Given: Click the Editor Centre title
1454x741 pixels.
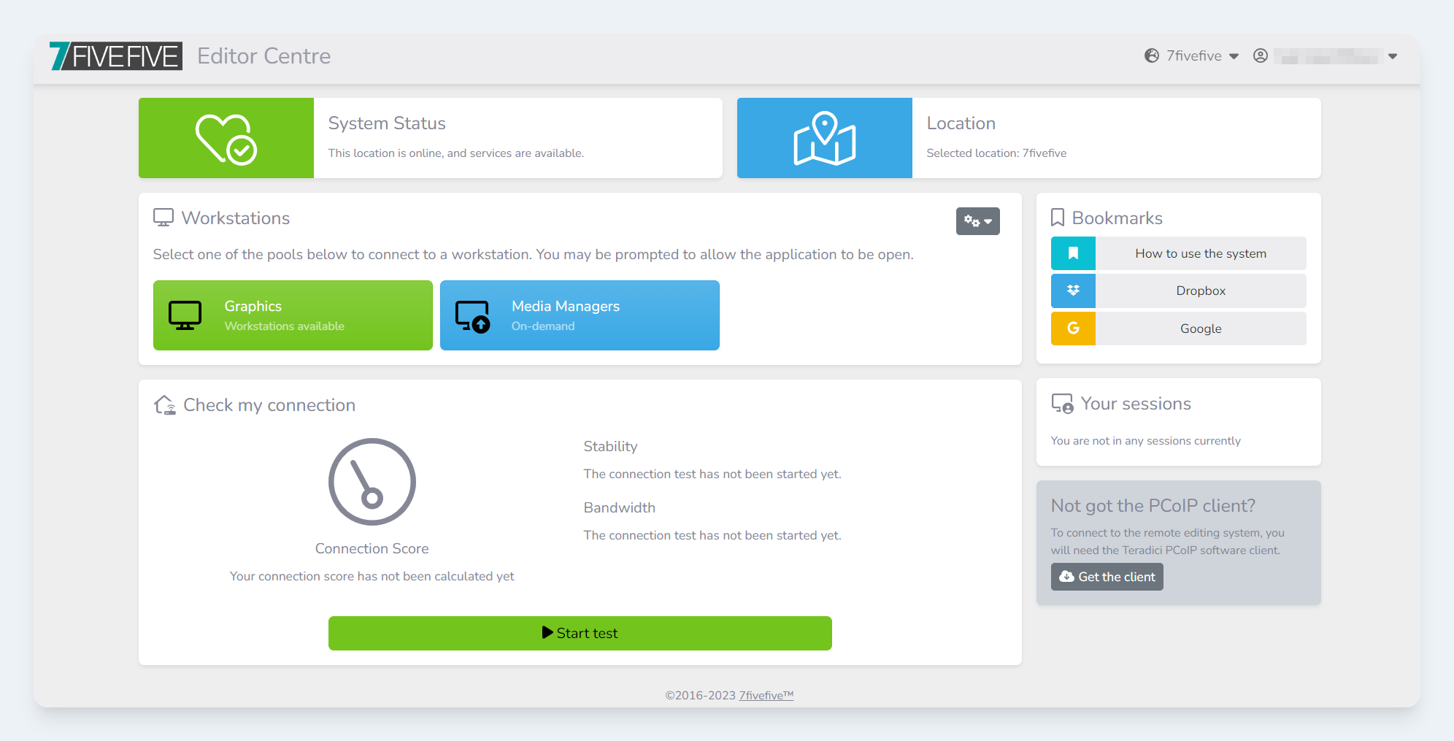Looking at the screenshot, I should coord(264,56).
